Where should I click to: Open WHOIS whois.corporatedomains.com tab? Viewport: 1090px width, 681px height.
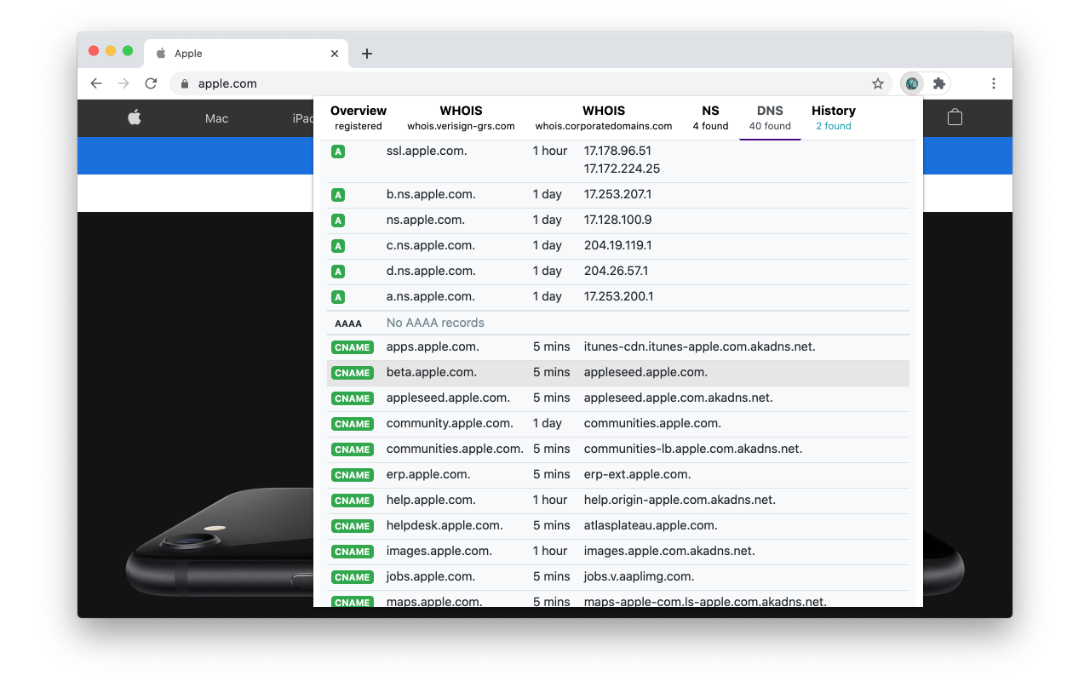604,117
